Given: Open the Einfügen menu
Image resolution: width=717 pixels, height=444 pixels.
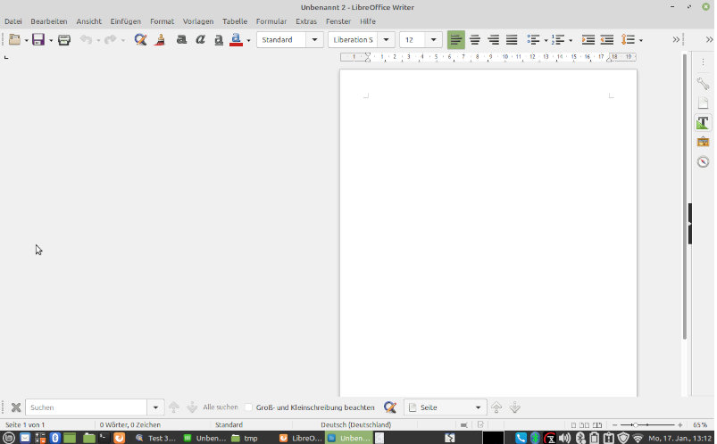Looking at the screenshot, I should coord(125,21).
